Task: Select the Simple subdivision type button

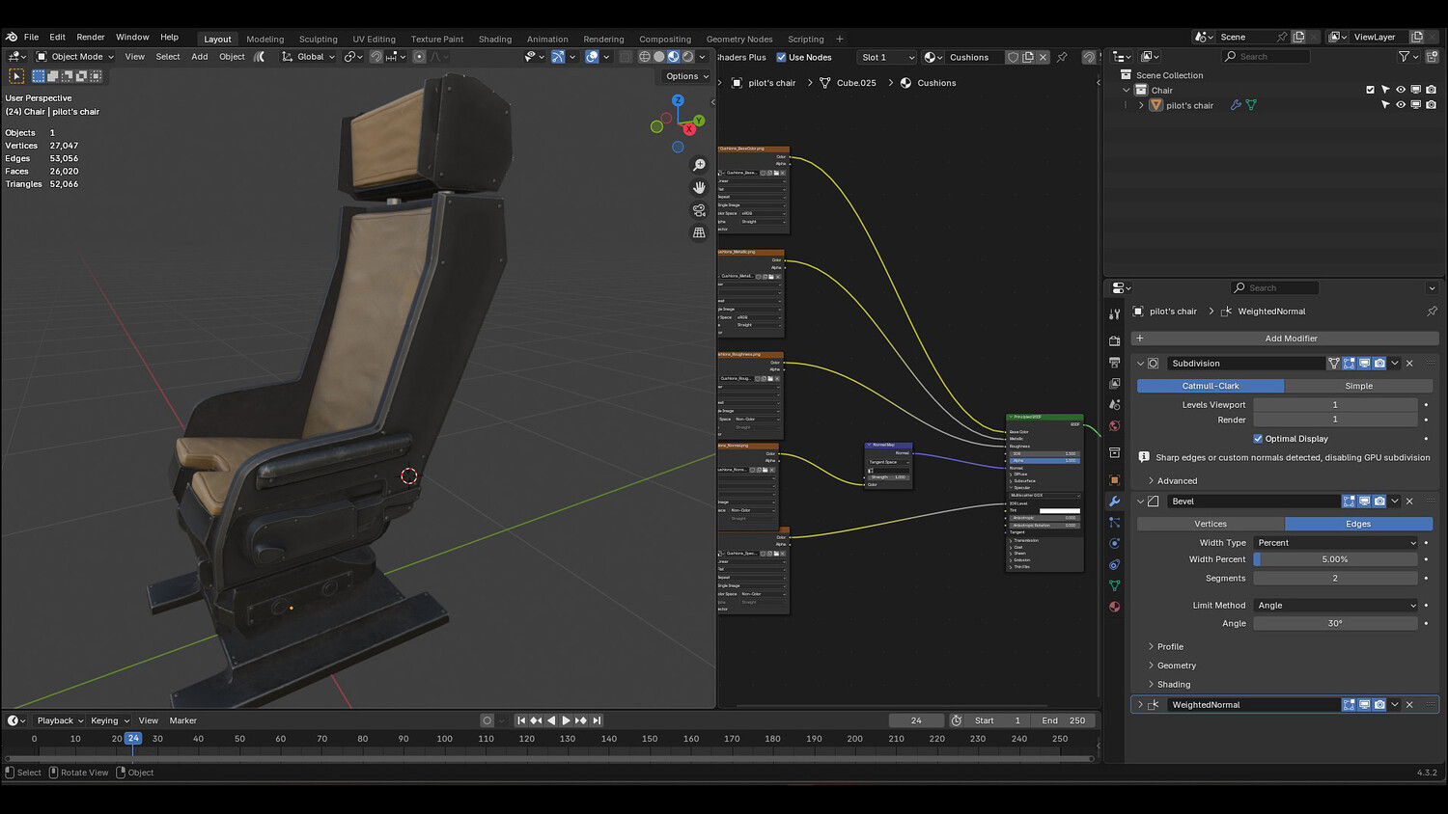Action: (1358, 386)
